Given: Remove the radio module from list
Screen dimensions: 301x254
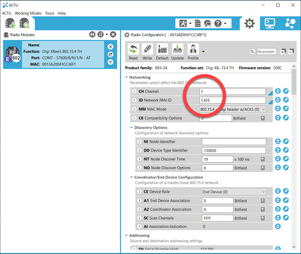Looking at the screenshot, I should [x=110, y=47].
